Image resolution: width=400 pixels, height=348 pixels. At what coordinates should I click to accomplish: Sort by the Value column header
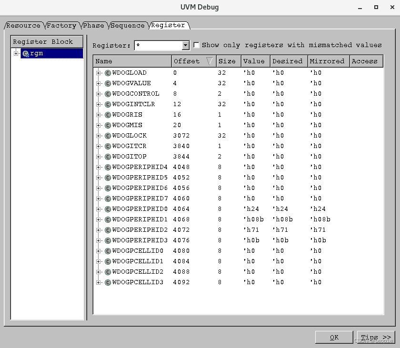[256, 61]
